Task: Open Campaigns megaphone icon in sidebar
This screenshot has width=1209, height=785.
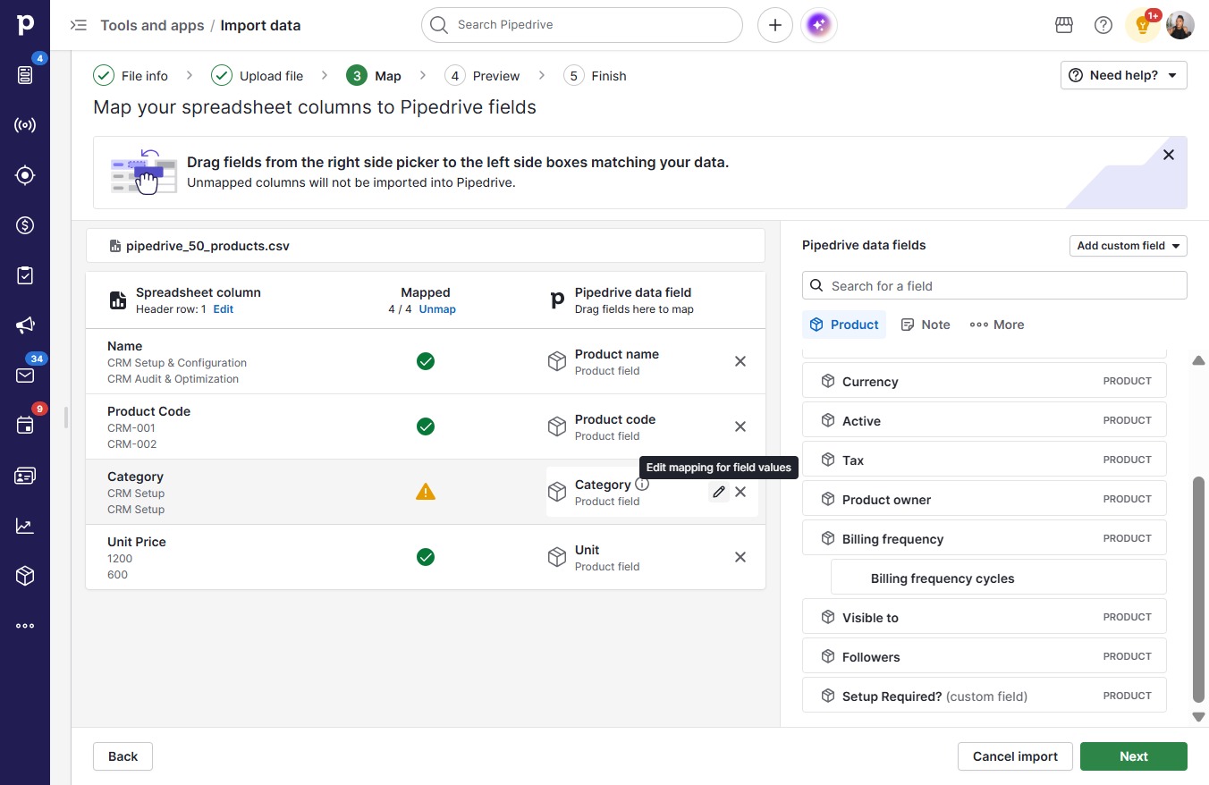Action: coord(25,325)
